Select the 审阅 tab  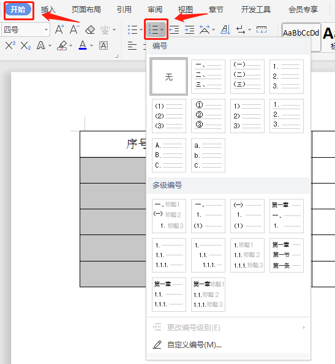click(155, 10)
